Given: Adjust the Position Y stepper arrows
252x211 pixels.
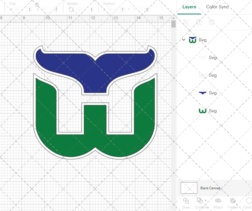Looking at the screenshot, I should pyautogui.click(x=147, y=10).
